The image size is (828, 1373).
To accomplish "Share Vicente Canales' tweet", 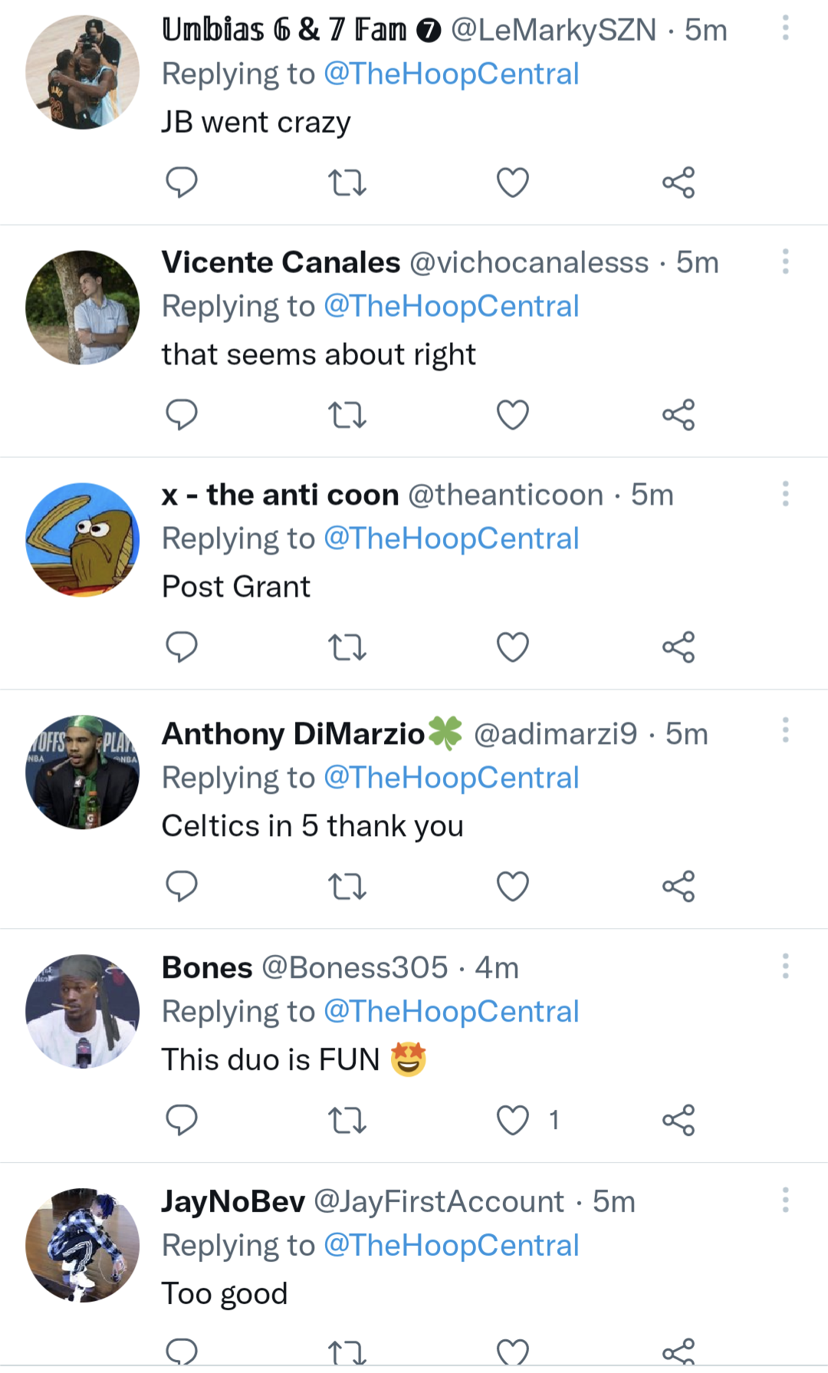I will point(678,415).
